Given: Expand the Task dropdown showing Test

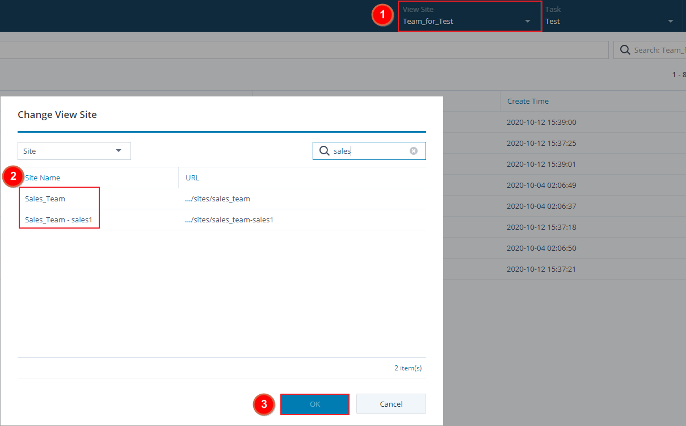Looking at the screenshot, I should 671,22.
